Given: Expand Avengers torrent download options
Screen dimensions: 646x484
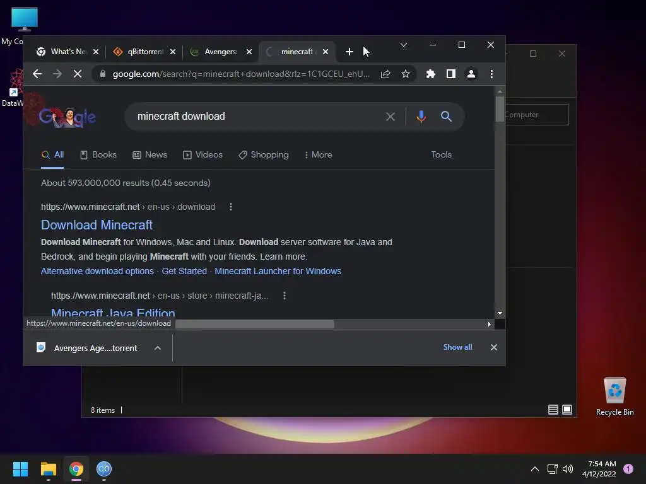Looking at the screenshot, I should point(157,348).
